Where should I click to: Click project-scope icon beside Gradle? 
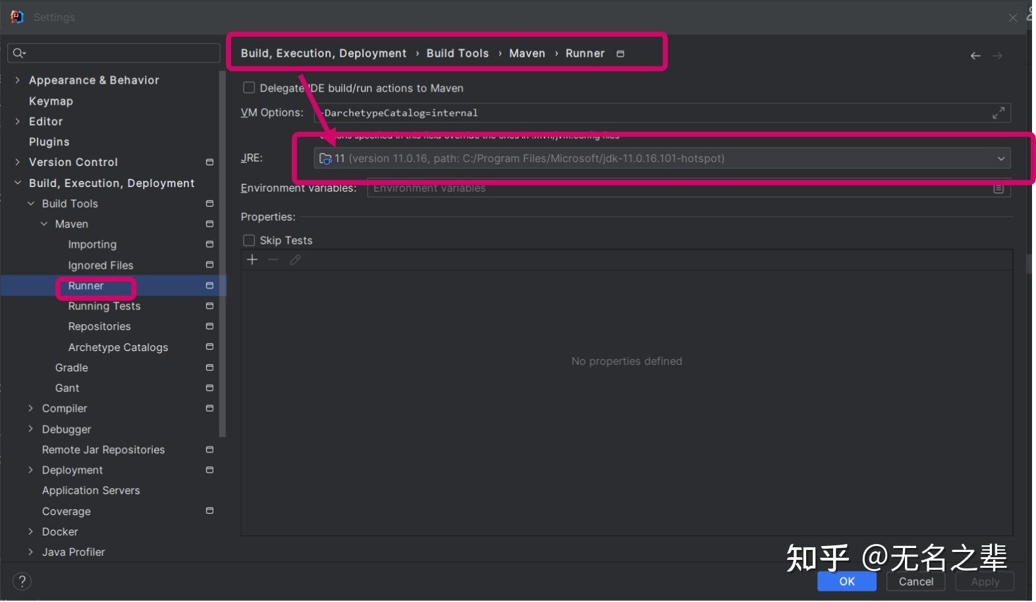(x=209, y=368)
